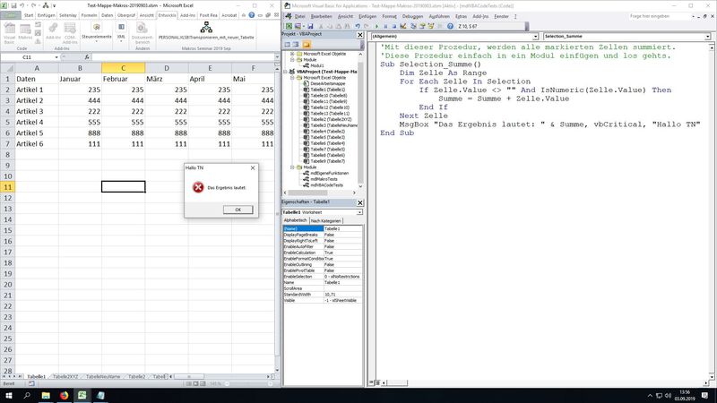Image resolution: width=717 pixels, height=403 pixels.
Task: Close the Projekt - VBAProject panel
Action: pos(360,35)
